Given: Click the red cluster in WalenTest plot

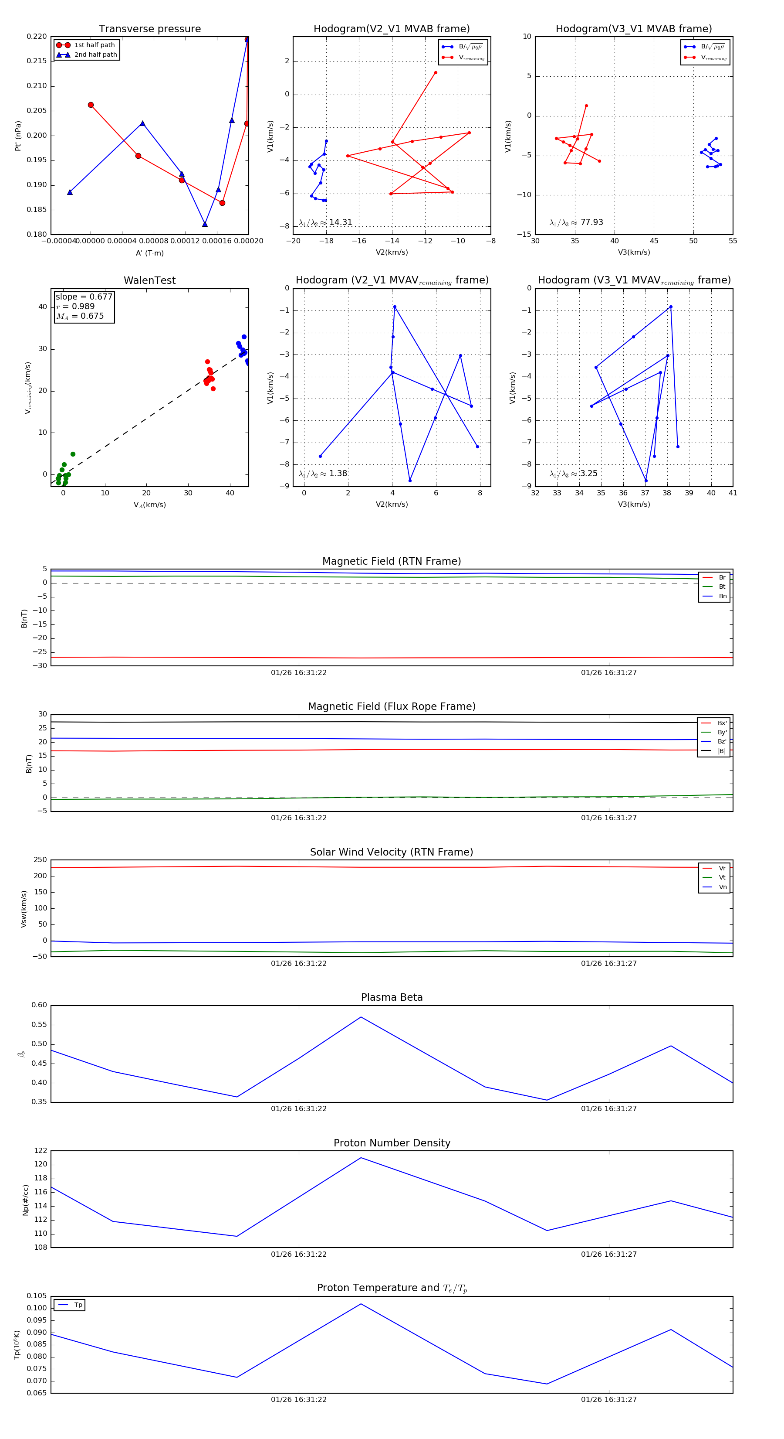Looking at the screenshot, I should click(209, 375).
